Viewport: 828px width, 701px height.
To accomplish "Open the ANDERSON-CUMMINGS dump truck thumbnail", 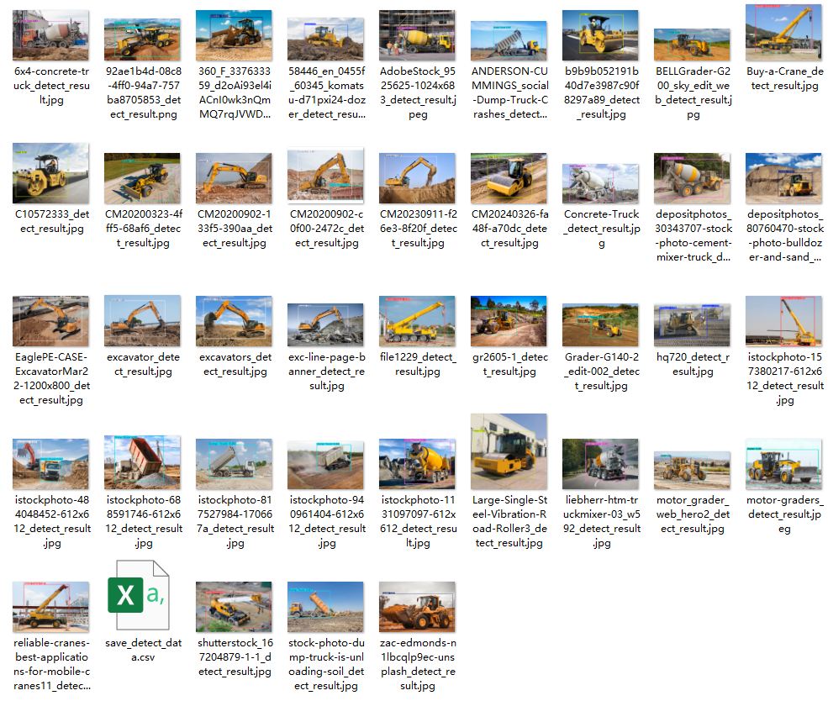I will pos(509,41).
